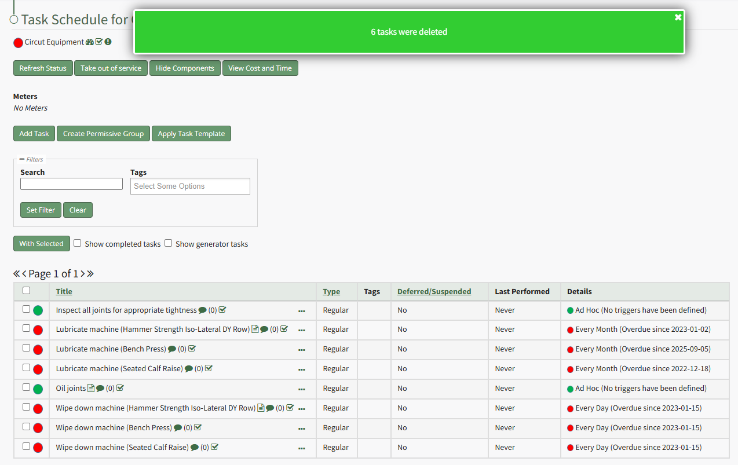
Task: Open the three-dot menu for Oil joints
Action: click(x=301, y=389)
